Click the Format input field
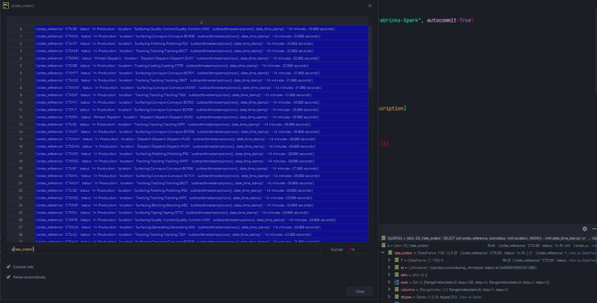The image size is (597, 303). pos(358,249)
